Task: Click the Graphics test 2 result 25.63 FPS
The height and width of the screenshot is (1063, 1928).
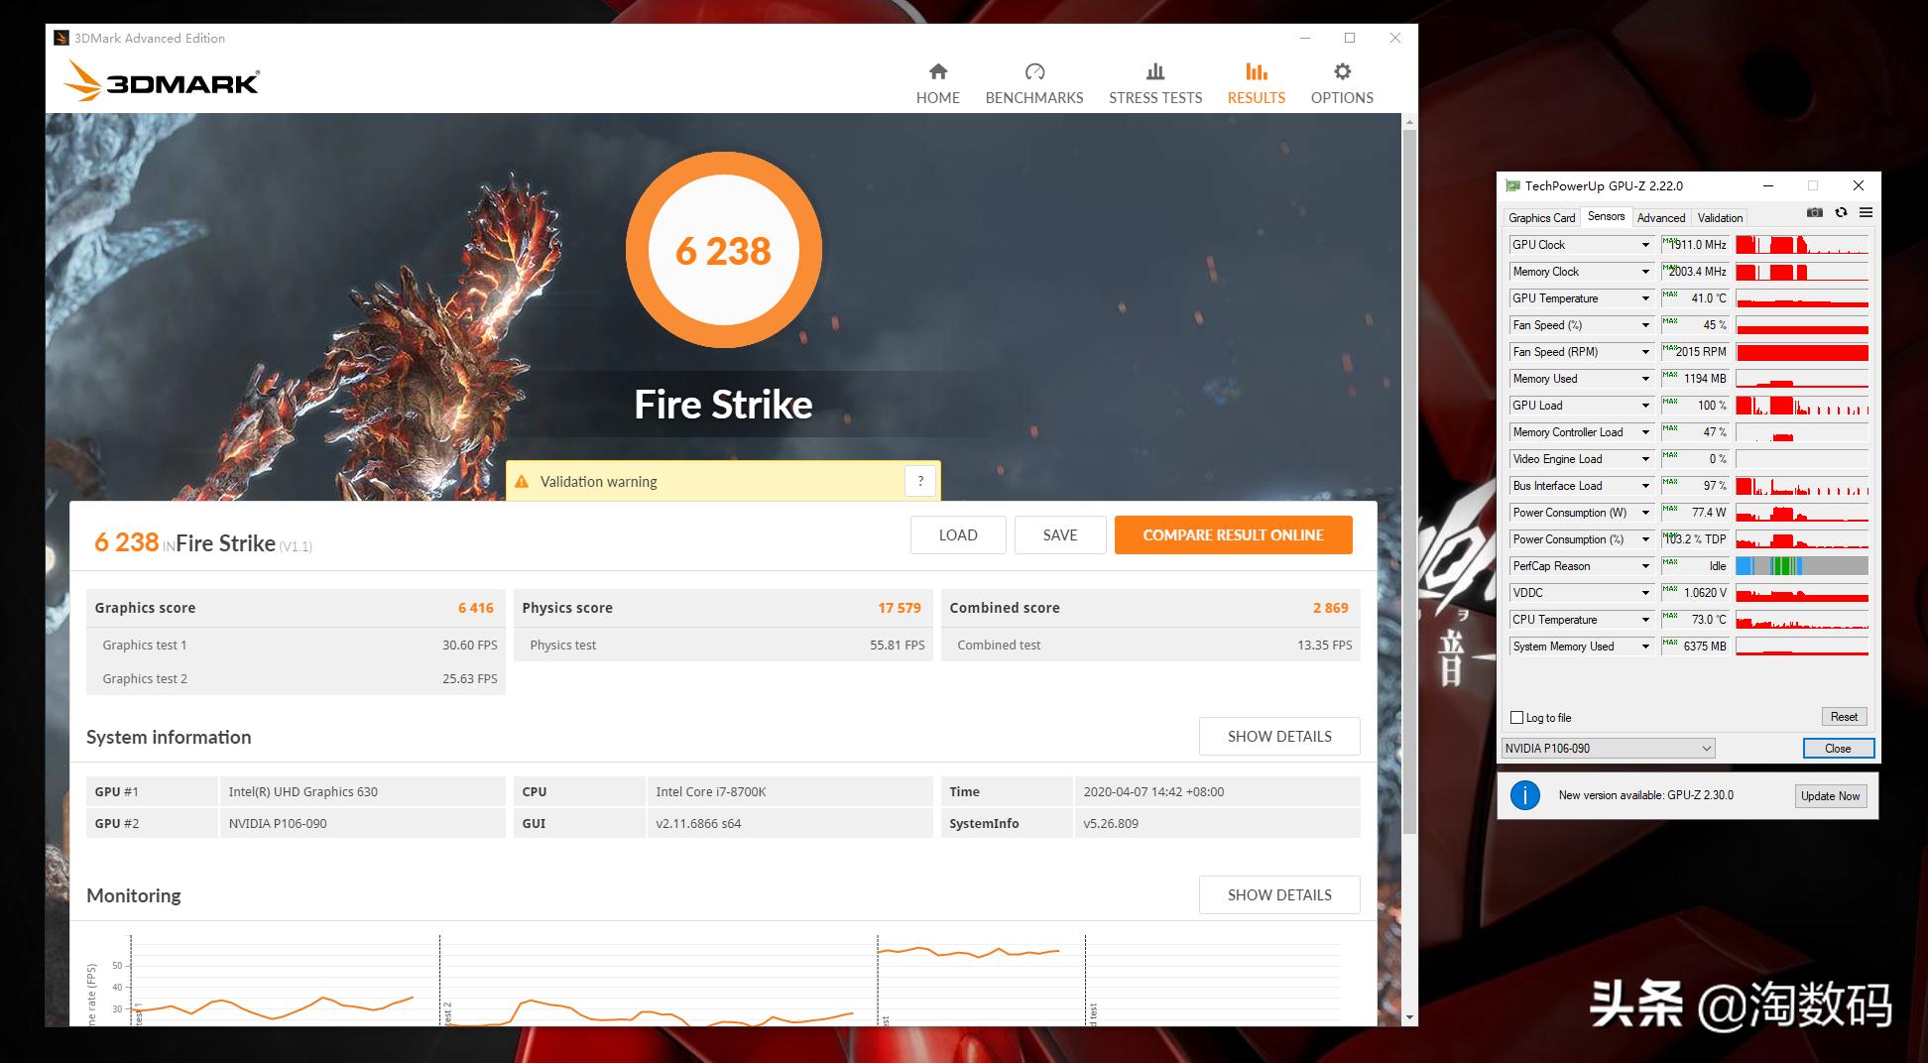Action: [x=470, y=679]
